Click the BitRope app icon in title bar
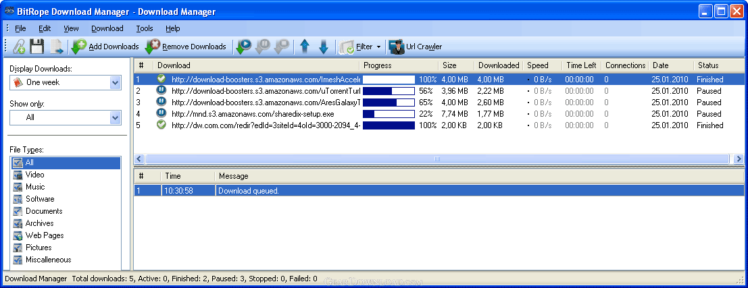 pyautogui.click(x=9, y=11)
